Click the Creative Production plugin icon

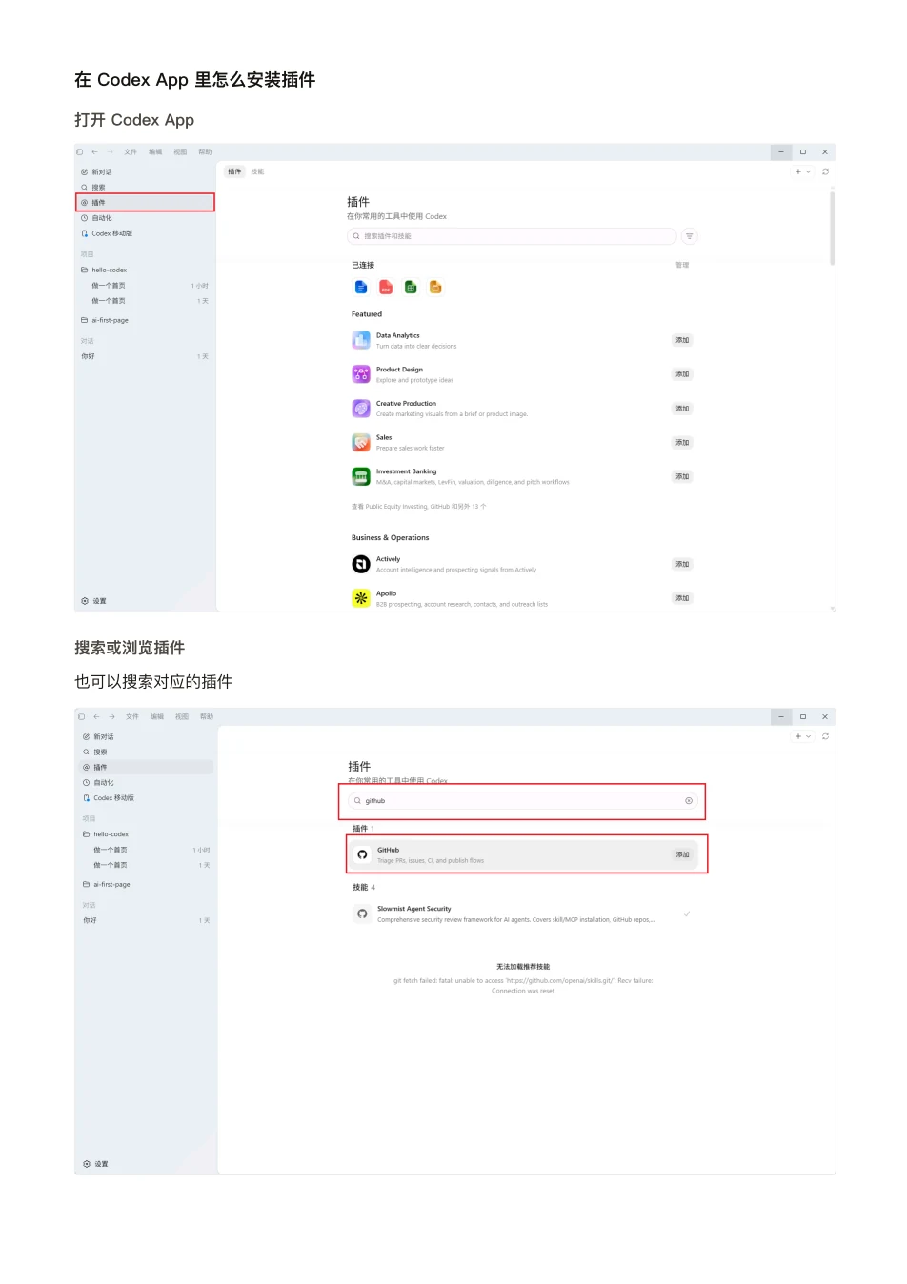pos(361,409)
